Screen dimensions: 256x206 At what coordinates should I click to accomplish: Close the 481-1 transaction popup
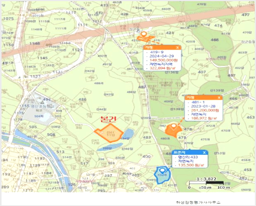point(219,98)
